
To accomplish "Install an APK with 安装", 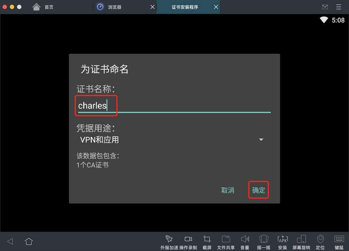I will click(283, 242).
